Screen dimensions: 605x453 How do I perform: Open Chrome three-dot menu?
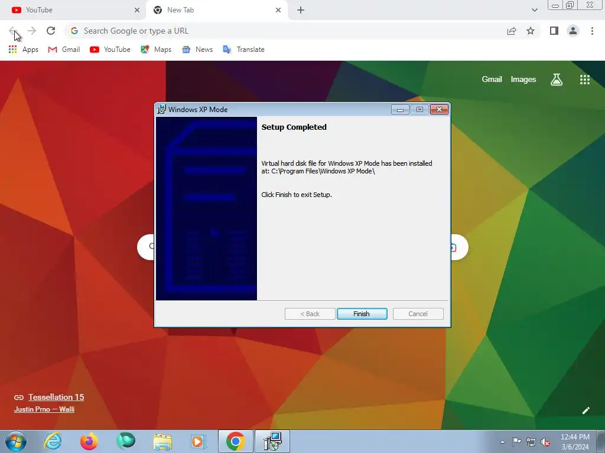coord(592,31)
